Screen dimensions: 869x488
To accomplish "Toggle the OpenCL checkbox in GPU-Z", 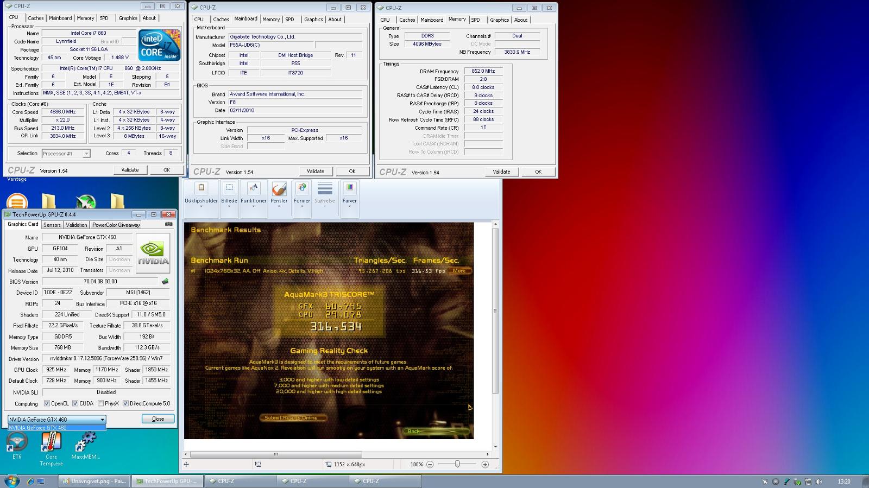I will tap(47, 403).
